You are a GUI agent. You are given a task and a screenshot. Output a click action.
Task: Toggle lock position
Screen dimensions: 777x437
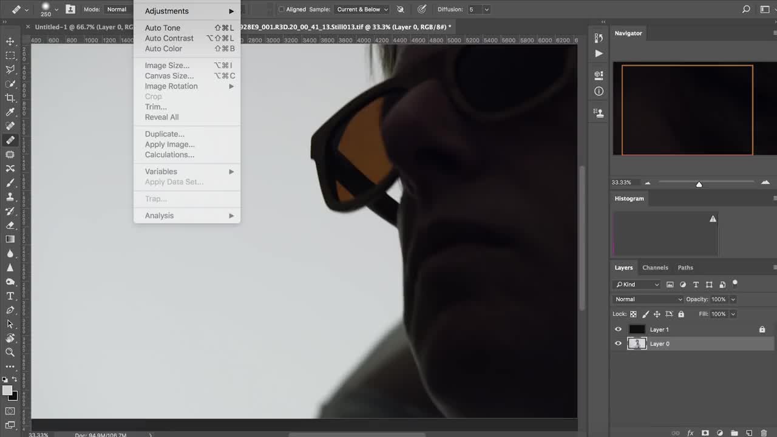click(657, 314)
